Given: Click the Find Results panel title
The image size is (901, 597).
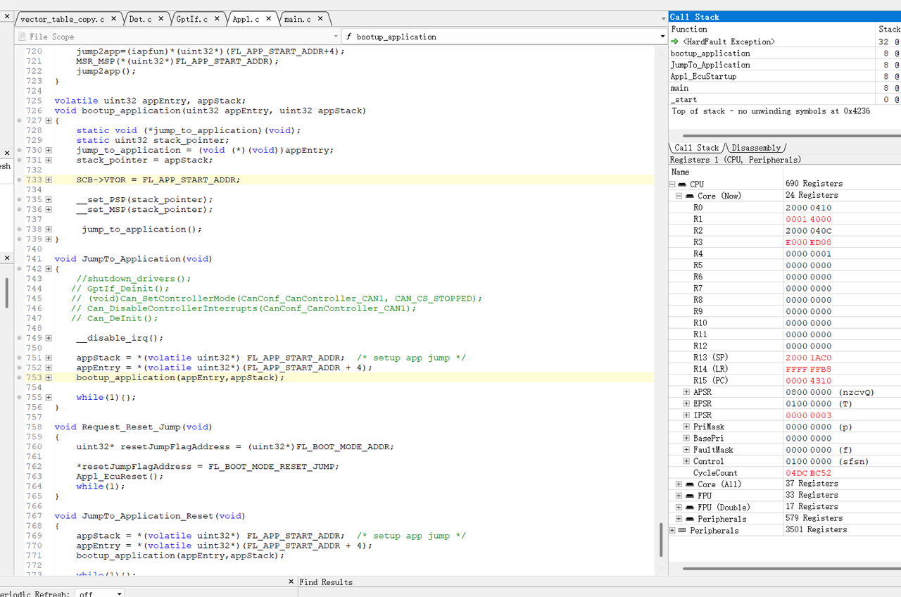Looking at the screenshot, I should pos(326,582).
